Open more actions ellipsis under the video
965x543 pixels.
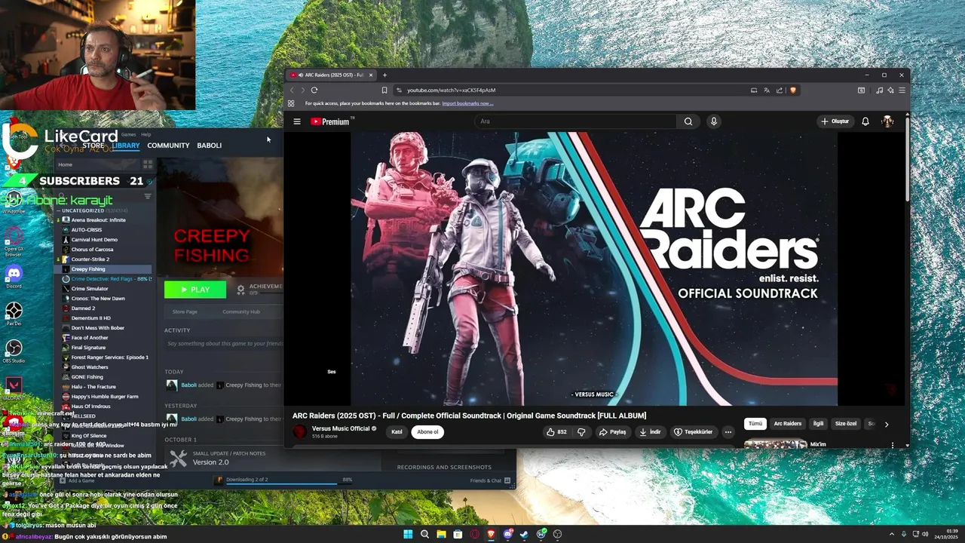(728, 432)
